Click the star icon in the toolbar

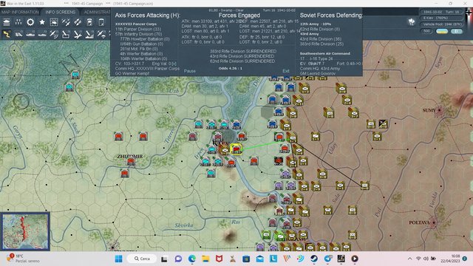pos(42,22)
